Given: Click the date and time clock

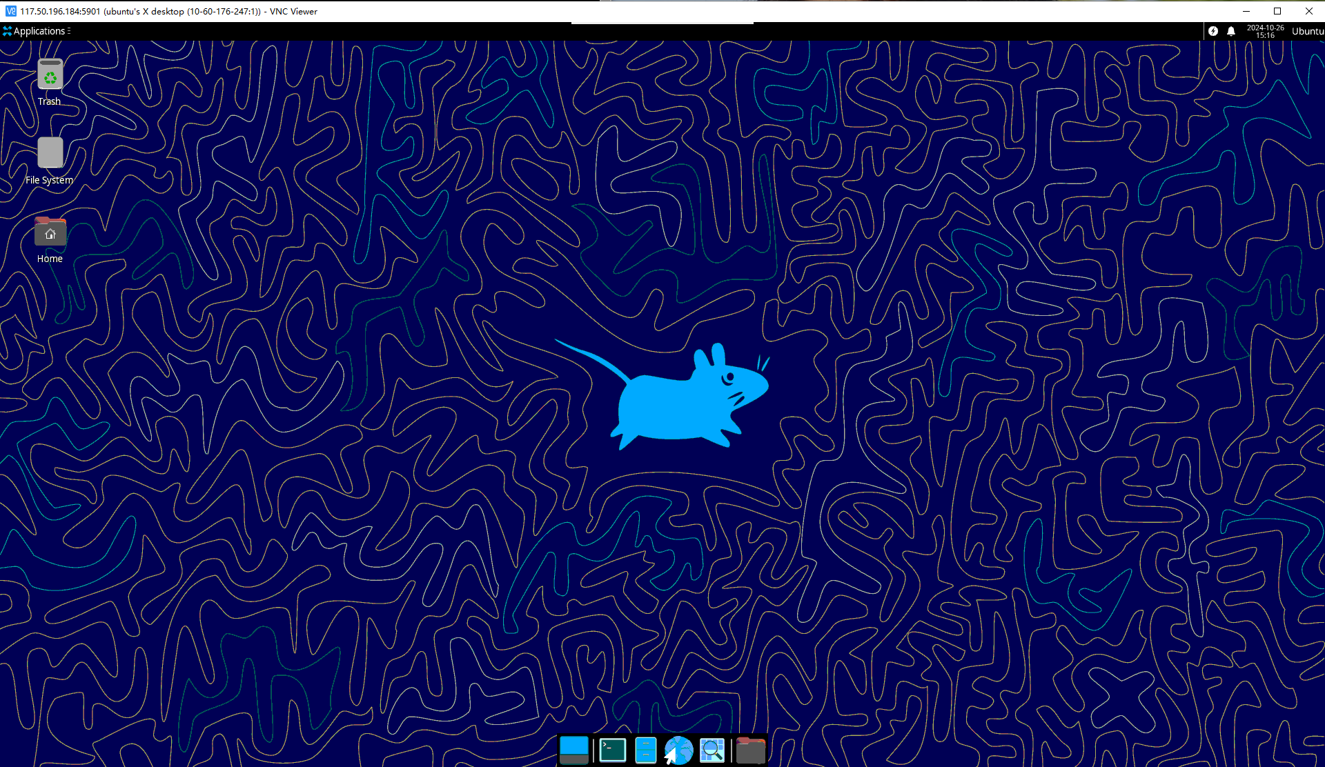Looking at the screenshot, I should pyautogui.click(x=1265, y=31).
